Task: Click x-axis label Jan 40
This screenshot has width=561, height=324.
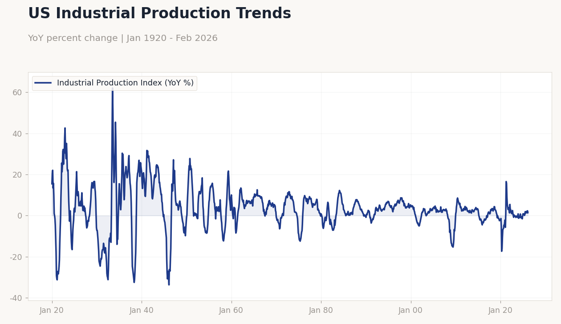Action: click(142, 311)
